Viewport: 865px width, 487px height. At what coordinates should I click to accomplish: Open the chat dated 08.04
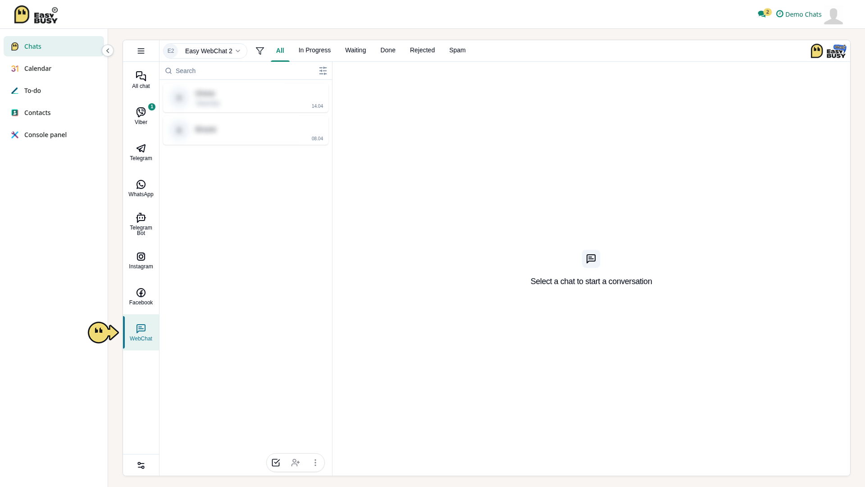246,130
